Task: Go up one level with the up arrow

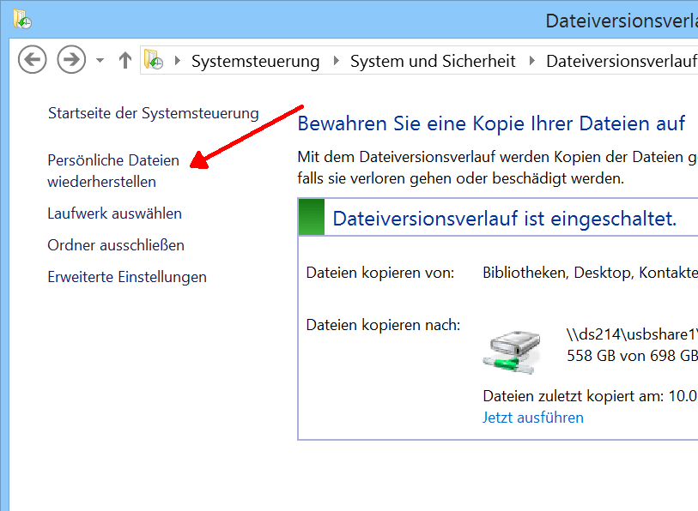Action: click(x=125, y=60)
